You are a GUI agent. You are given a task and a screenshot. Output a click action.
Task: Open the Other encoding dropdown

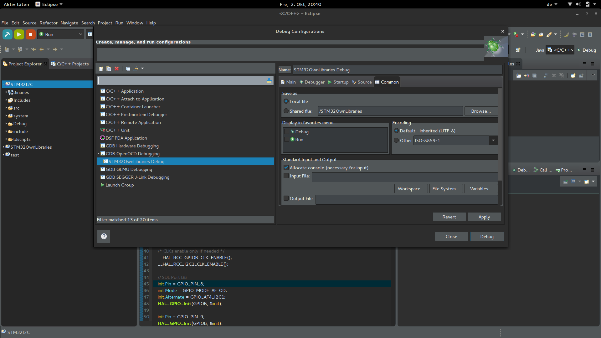(x=493, y=140)
